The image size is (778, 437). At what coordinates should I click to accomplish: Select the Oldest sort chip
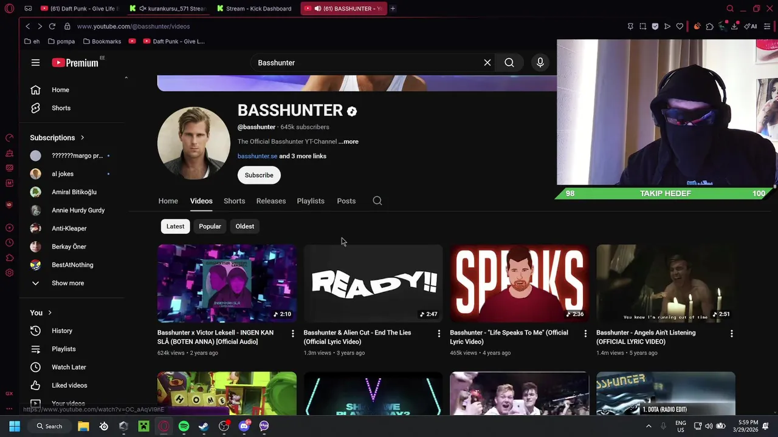click(x=245, y=226)
